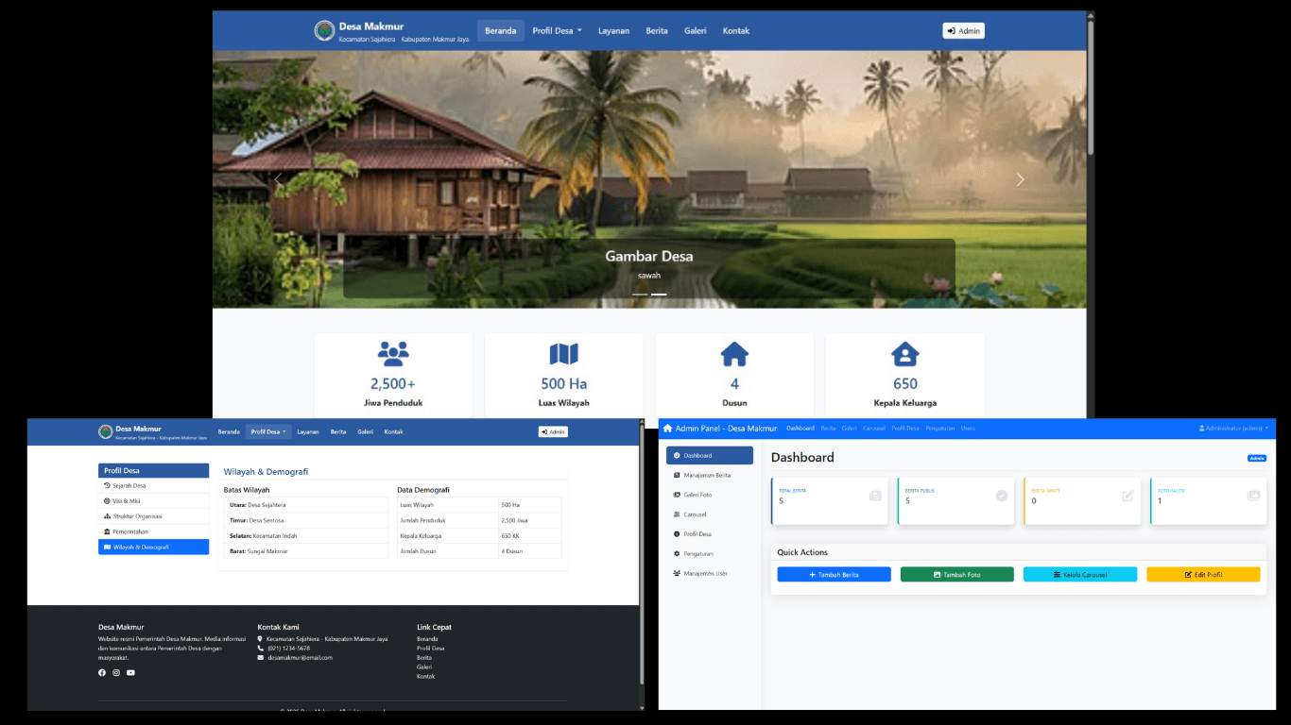This screenshot has width=1291, height=725.
Task: Click Profil Desa under Link Cepat in the footer
Action: (x=430, y=649)
